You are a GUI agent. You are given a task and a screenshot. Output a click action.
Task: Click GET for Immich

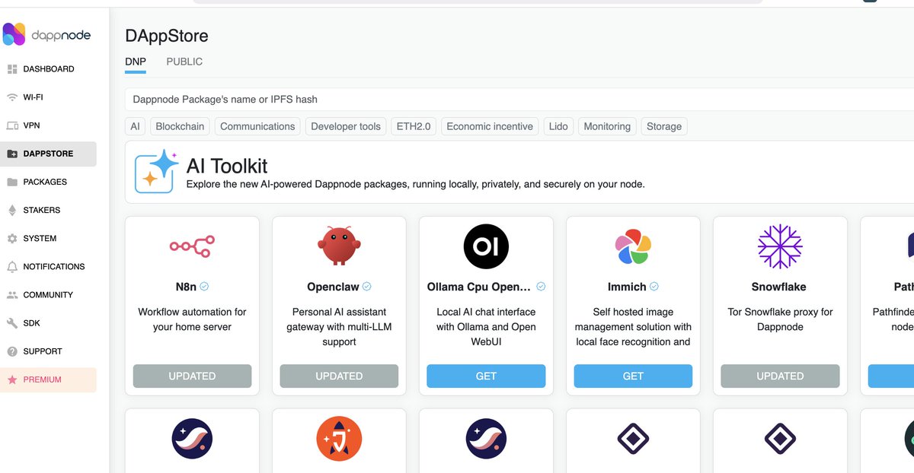pyautogui.click(x=633, y=376)
